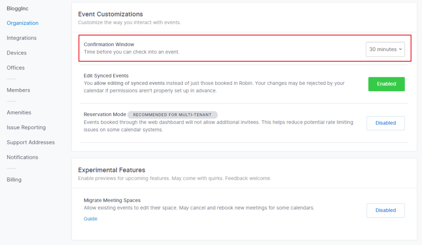Click the Recommended for Multi-Tenant badge

(172, 114)
